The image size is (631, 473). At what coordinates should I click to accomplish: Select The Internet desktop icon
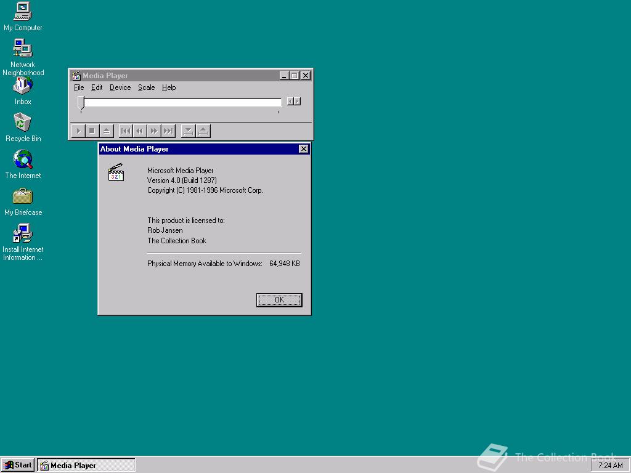(x=23, y=164)
